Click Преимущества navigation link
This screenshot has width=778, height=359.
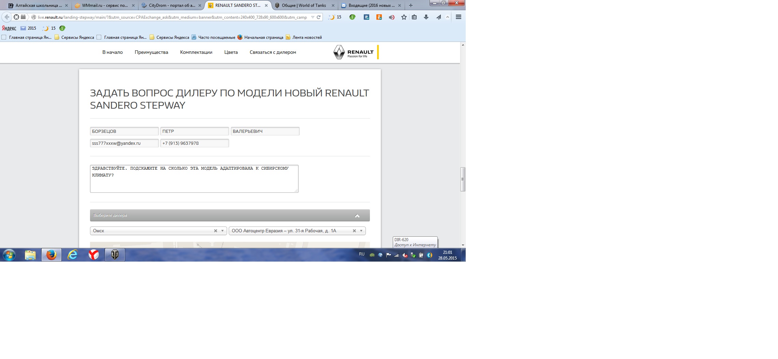pyautogui.click(x=151, y=52)
